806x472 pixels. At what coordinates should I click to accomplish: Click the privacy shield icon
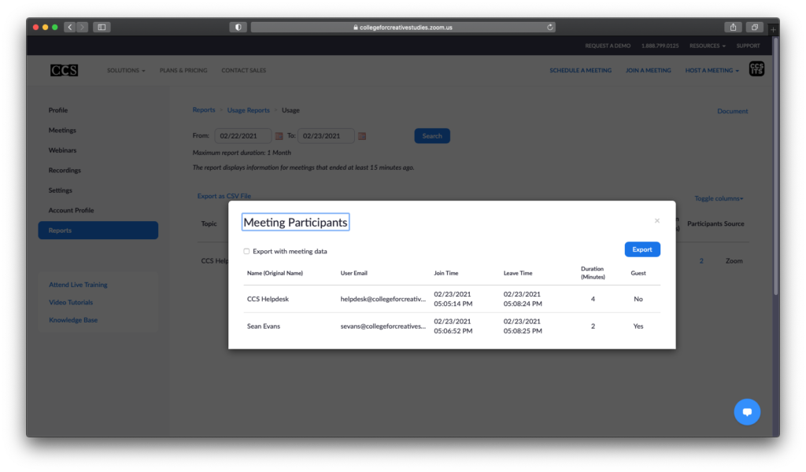[x=238, y=27]
